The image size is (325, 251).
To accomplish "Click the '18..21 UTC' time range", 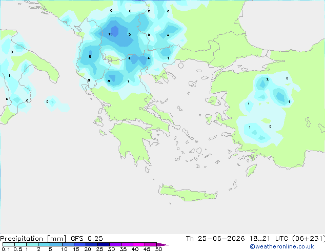I will point(269,239).
